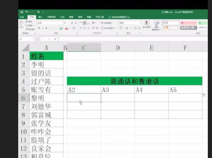Toggle italic formatting

point(42,28)
